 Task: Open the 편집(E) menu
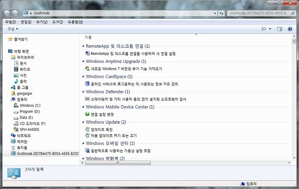[x=26, y=22]
